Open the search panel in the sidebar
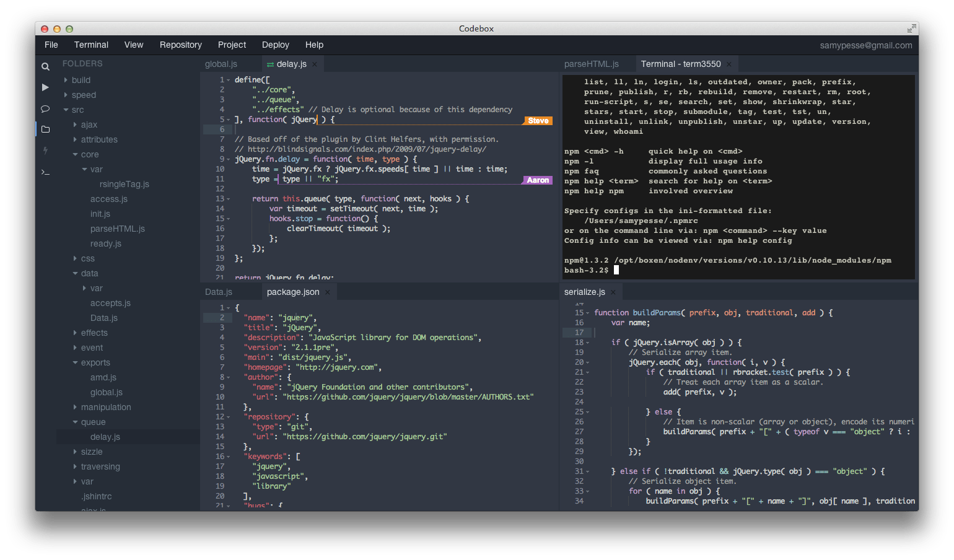Screen dimensions: 954x560 click(45, 66)
